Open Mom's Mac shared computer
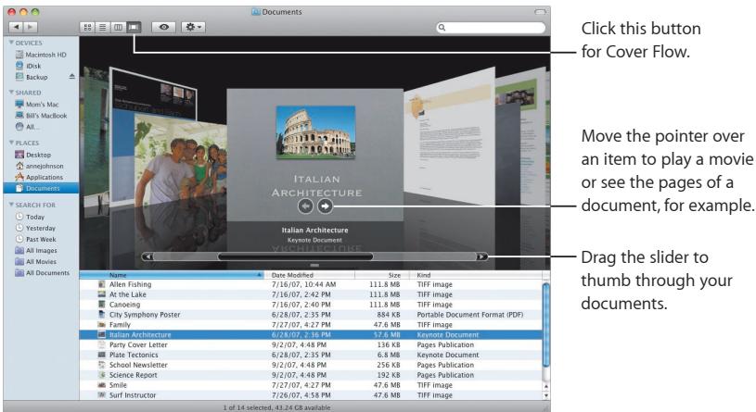 tap(37, 105)
